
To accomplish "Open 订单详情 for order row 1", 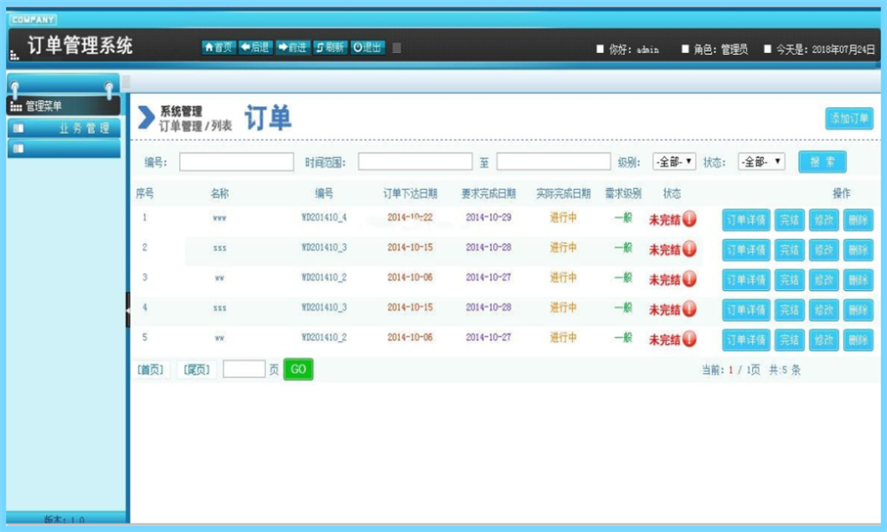I will 746,220.
